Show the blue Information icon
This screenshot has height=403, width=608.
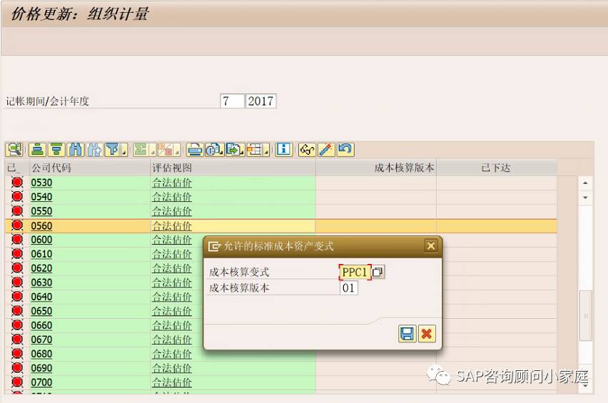(x=284, y=149)
